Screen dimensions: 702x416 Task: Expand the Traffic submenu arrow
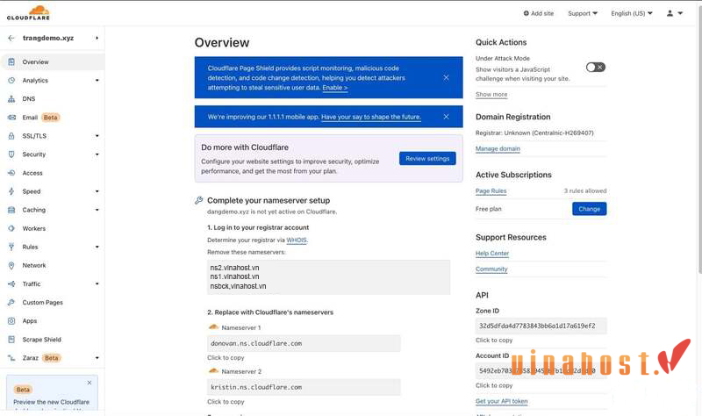pyautogui.click(x=97, y=283)
